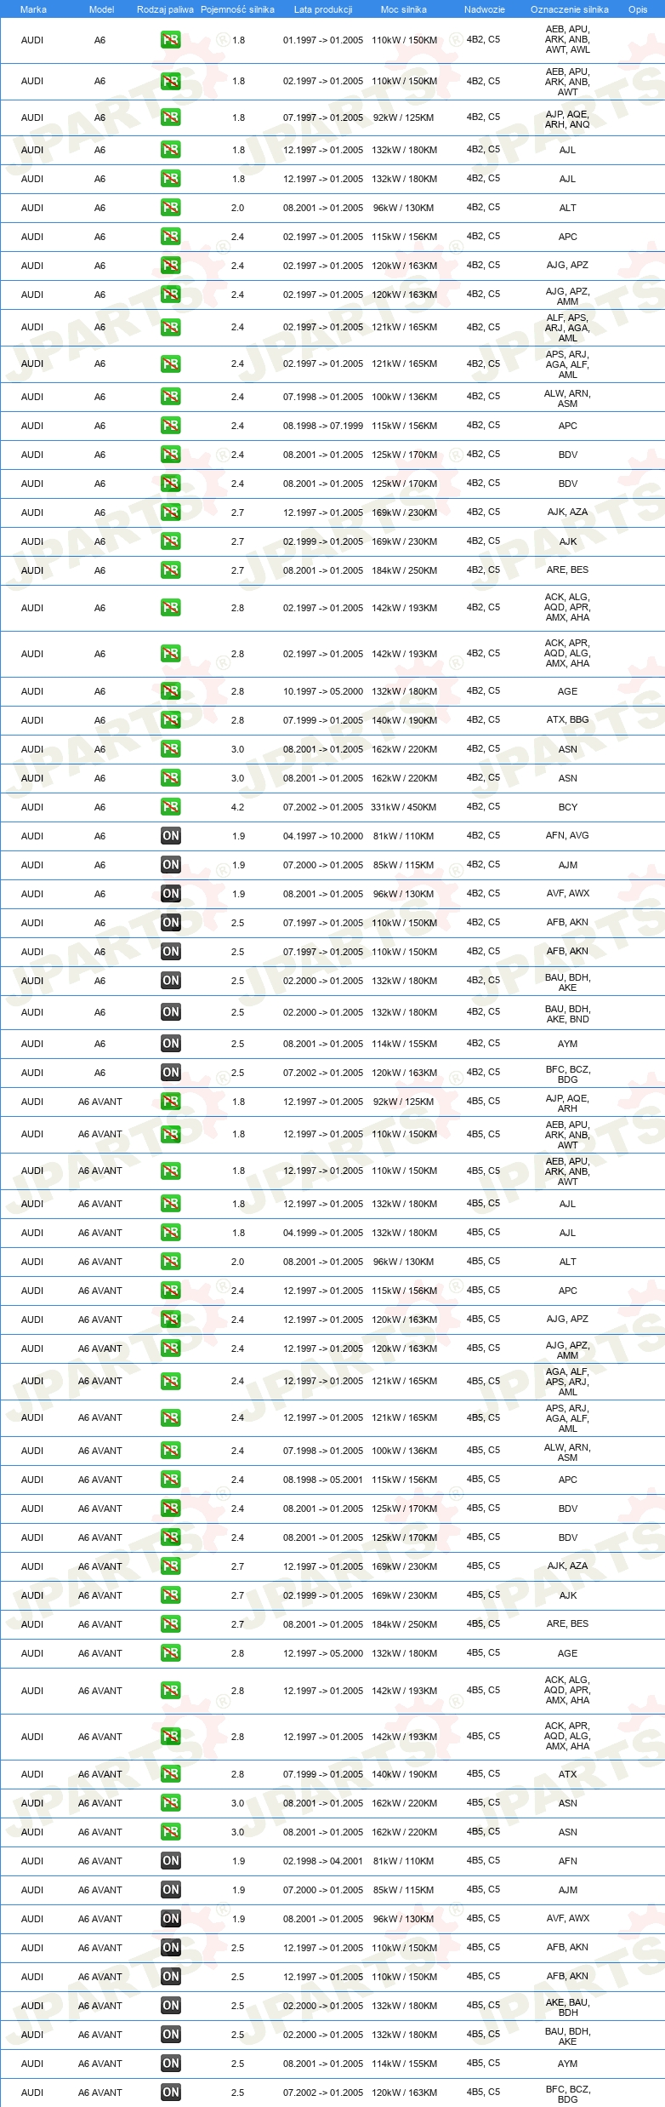
Task: Select '140kW / 190KM' in the ATX, BBG row
Action: (404, 720)
